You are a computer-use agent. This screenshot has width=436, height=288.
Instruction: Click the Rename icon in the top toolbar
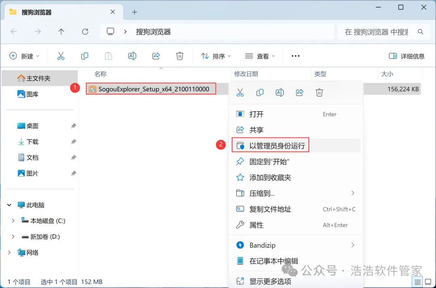tap(132, 56)
